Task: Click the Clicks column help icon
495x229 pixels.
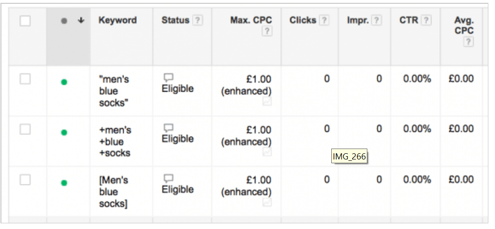Action: tap(324, 21)
